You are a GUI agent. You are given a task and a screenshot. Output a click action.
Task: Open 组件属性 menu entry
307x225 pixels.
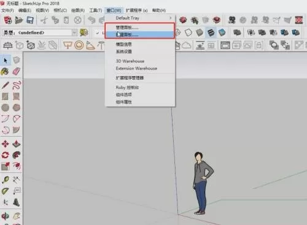(140, 102)
